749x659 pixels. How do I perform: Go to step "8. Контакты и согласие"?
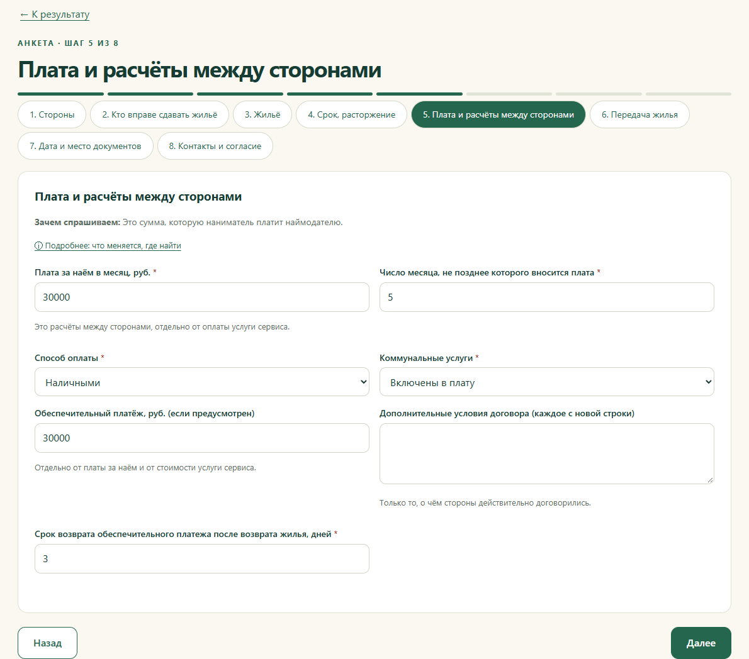pos(215,146)
